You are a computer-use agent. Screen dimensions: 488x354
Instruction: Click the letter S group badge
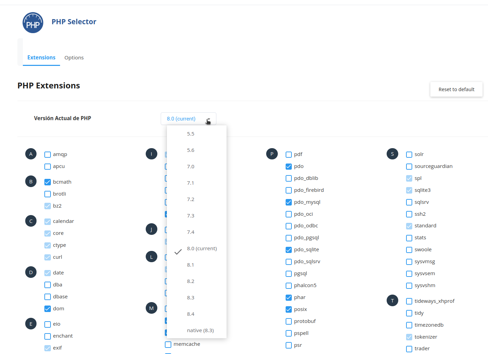coord(392,154)
